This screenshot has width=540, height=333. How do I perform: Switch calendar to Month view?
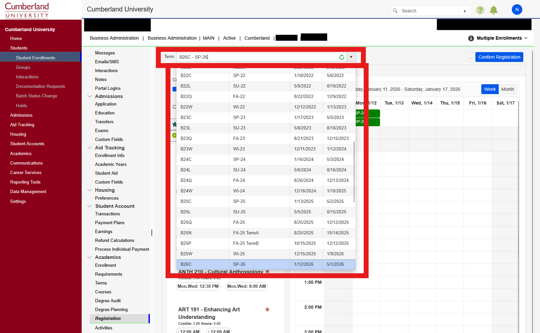(508, 89)
